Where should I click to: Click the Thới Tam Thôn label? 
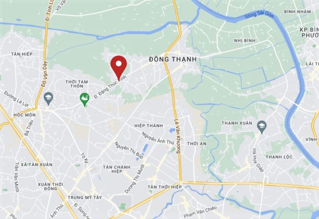(x=77, y=84)
